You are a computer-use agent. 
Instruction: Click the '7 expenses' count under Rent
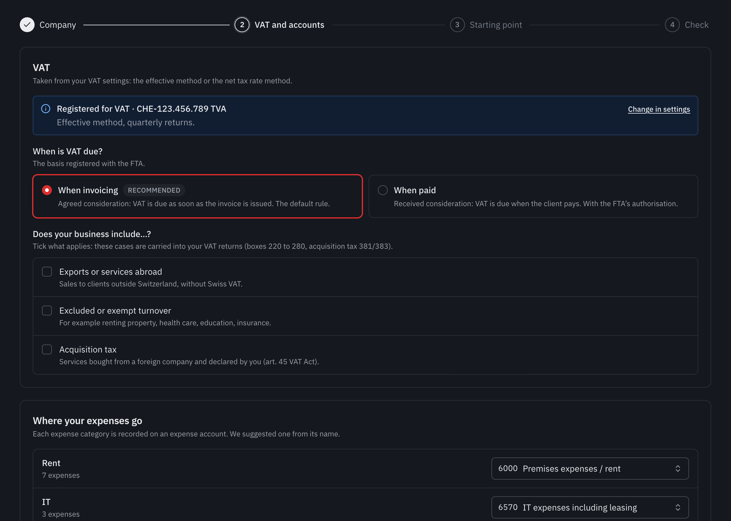coord(61,475)
